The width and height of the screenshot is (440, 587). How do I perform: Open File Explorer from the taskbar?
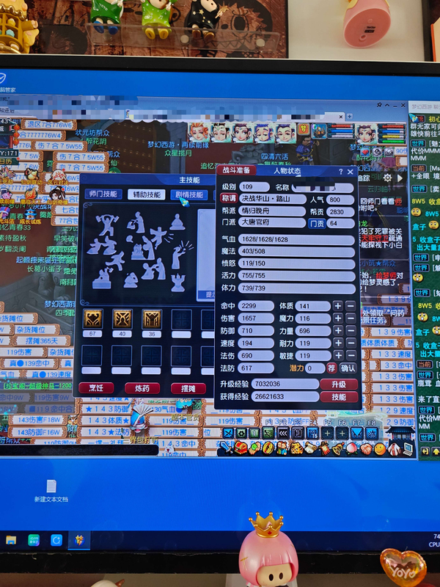pos(11,540)
